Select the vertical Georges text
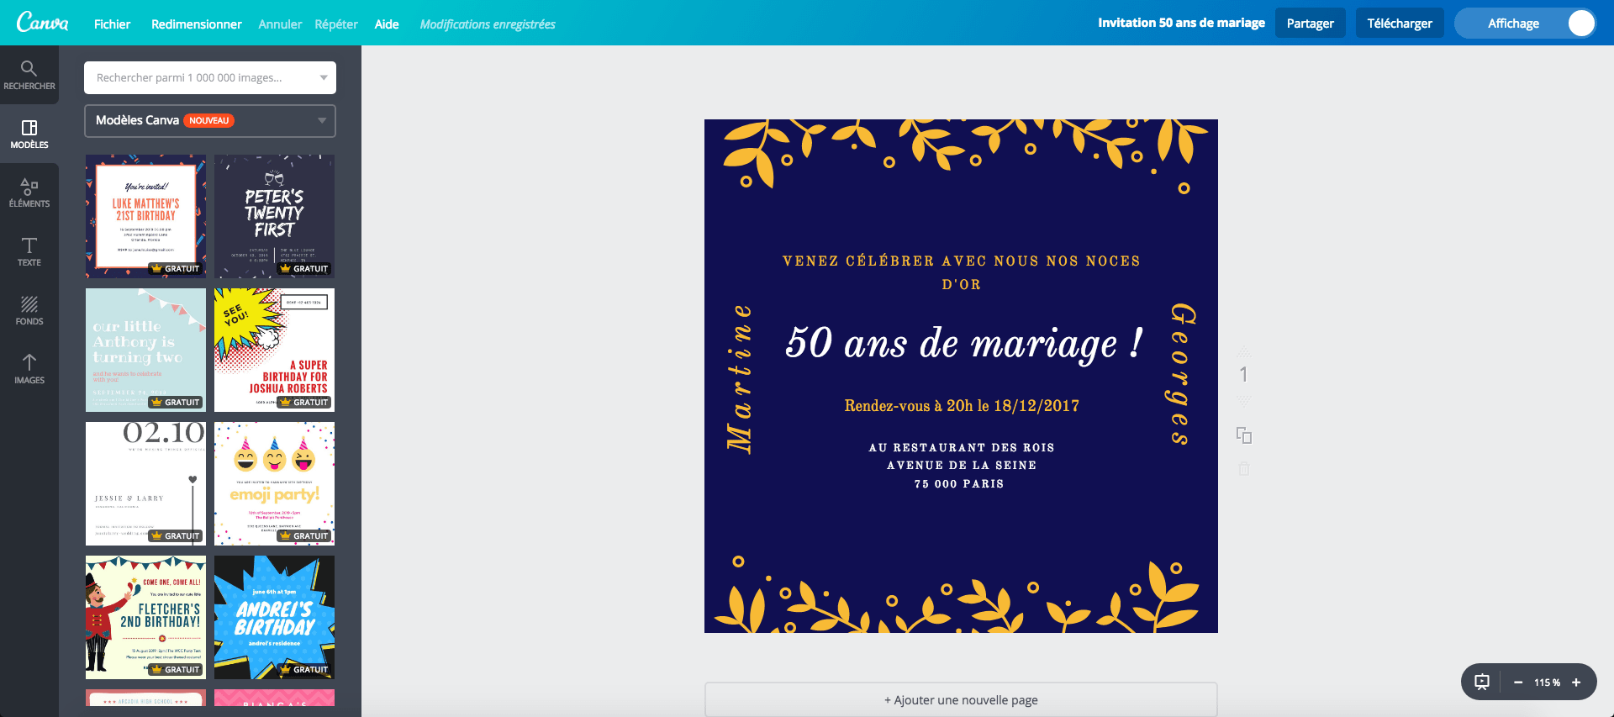 click(1182, 374)
